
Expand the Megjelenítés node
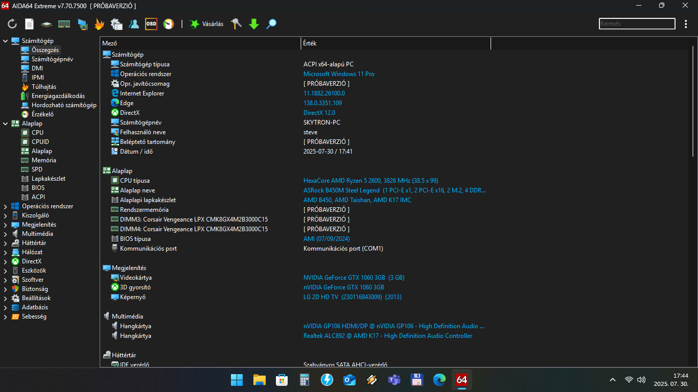point(6,225)
